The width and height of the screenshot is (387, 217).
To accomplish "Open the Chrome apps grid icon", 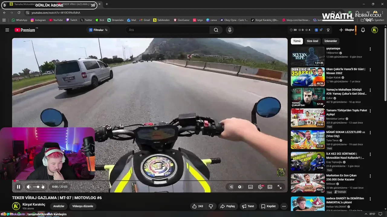I will click(4, 20).
